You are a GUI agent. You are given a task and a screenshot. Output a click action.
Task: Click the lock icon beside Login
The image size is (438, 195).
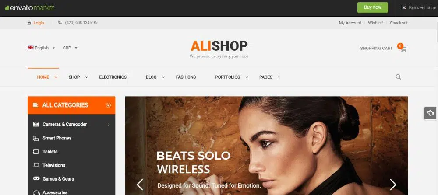tap(29, 23)
